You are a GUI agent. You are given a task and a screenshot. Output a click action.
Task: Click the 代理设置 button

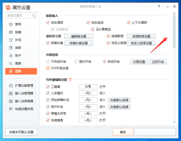pyautogui.click(x=139, y=62)
